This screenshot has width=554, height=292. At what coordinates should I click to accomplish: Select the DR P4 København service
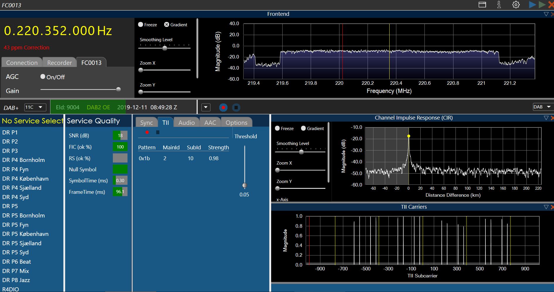(x=26, y=179)
